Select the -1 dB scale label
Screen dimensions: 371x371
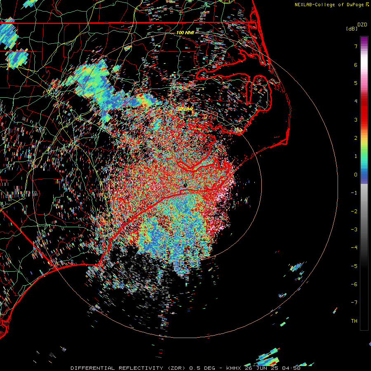(354, 193)
